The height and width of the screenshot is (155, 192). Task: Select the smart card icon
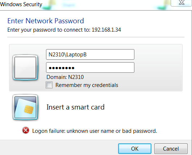(x=25, y=107)
